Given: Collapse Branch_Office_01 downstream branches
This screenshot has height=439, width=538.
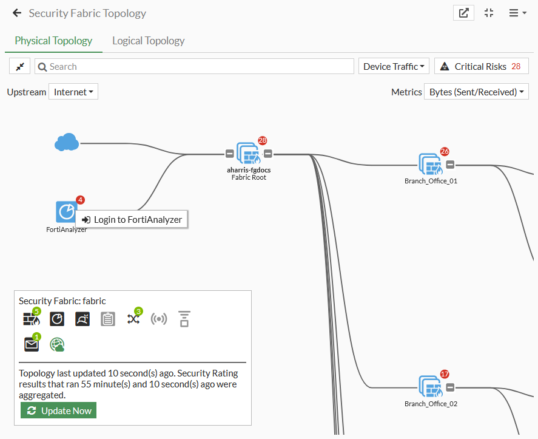Looking at the screenshot, I should [x=450, y=165].
